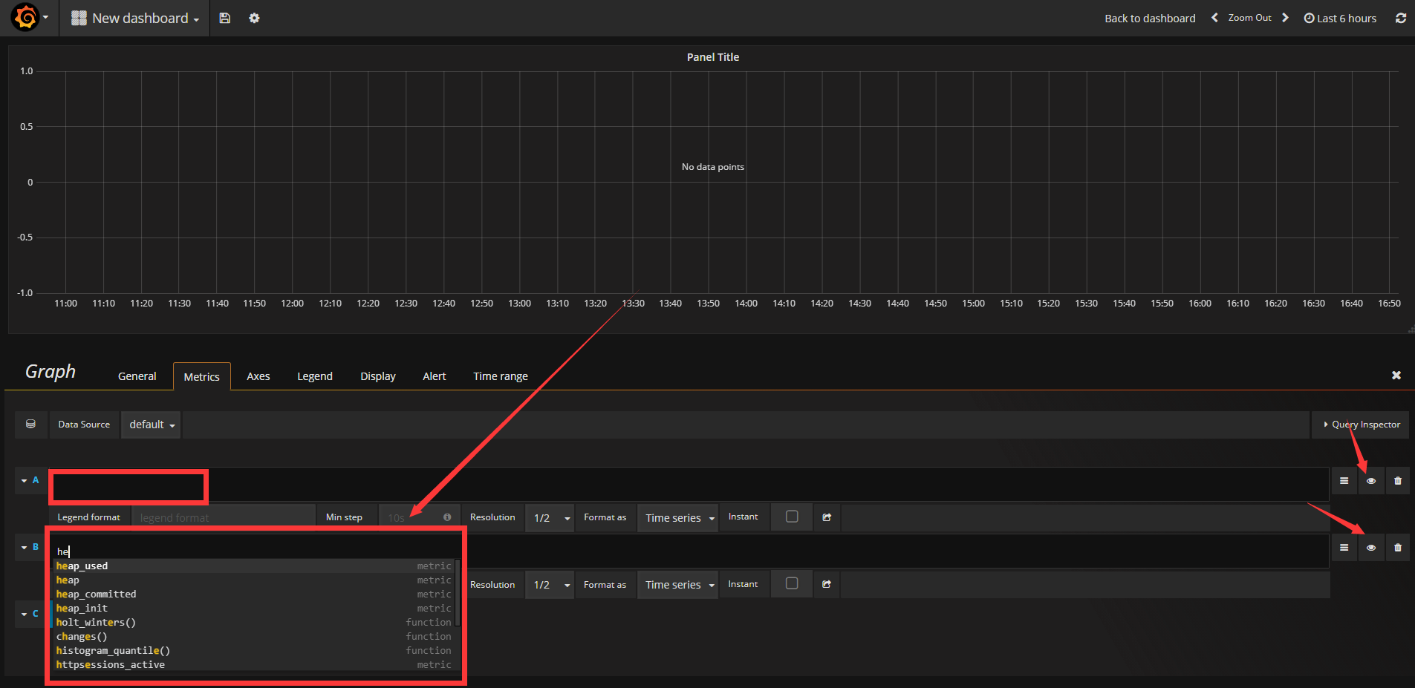Open query A hamburger options menu

[x=1344, y=481]
